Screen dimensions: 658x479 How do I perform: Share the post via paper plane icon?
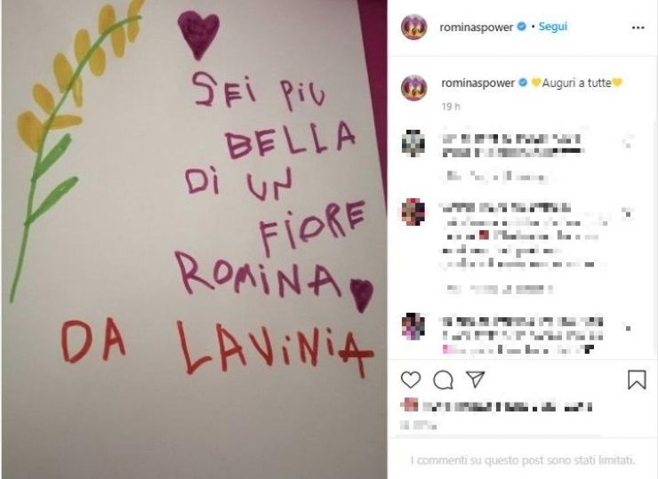pyautogui.click(x=476, y=379)
